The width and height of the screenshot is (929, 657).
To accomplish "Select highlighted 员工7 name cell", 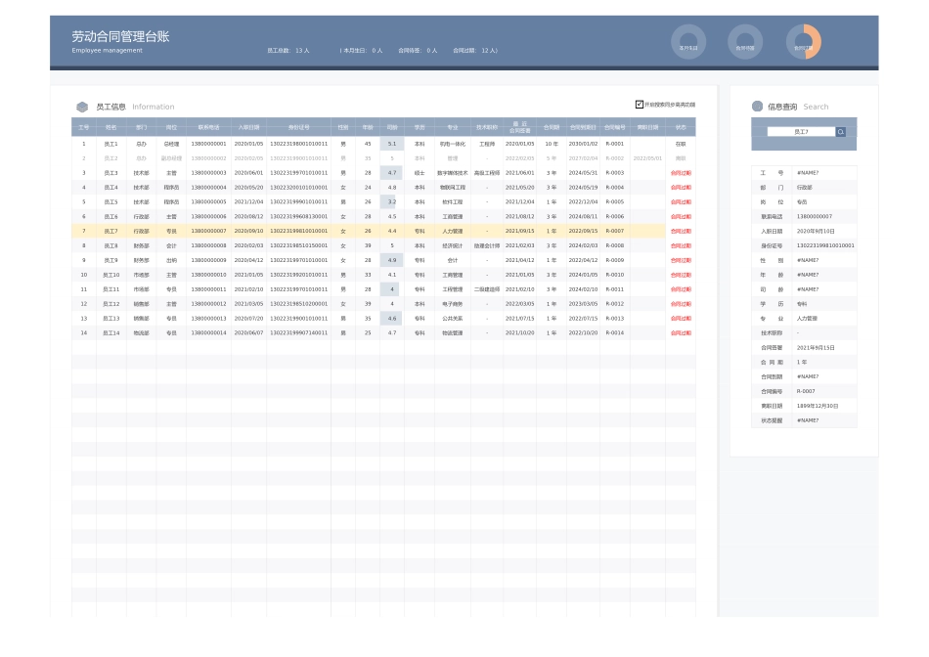I will [111, 231].
